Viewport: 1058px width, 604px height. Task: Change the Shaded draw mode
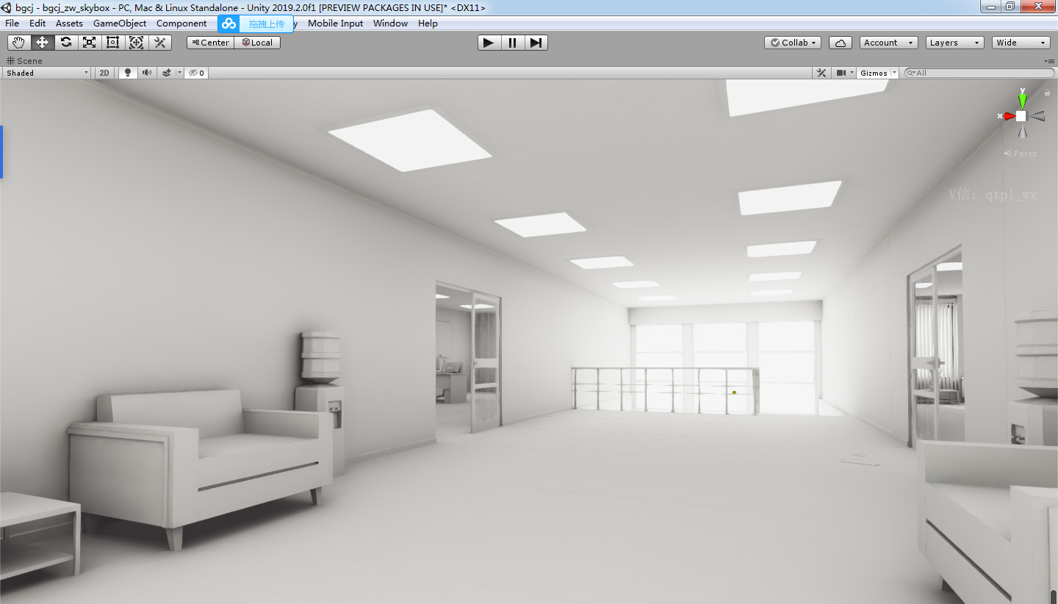tap(47, 73)
